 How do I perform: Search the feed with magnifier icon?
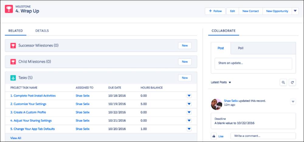coord(283,82)
